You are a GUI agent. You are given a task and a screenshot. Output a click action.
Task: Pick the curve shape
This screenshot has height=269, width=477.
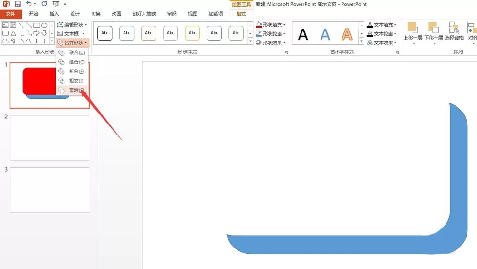(x=29, y=41)
